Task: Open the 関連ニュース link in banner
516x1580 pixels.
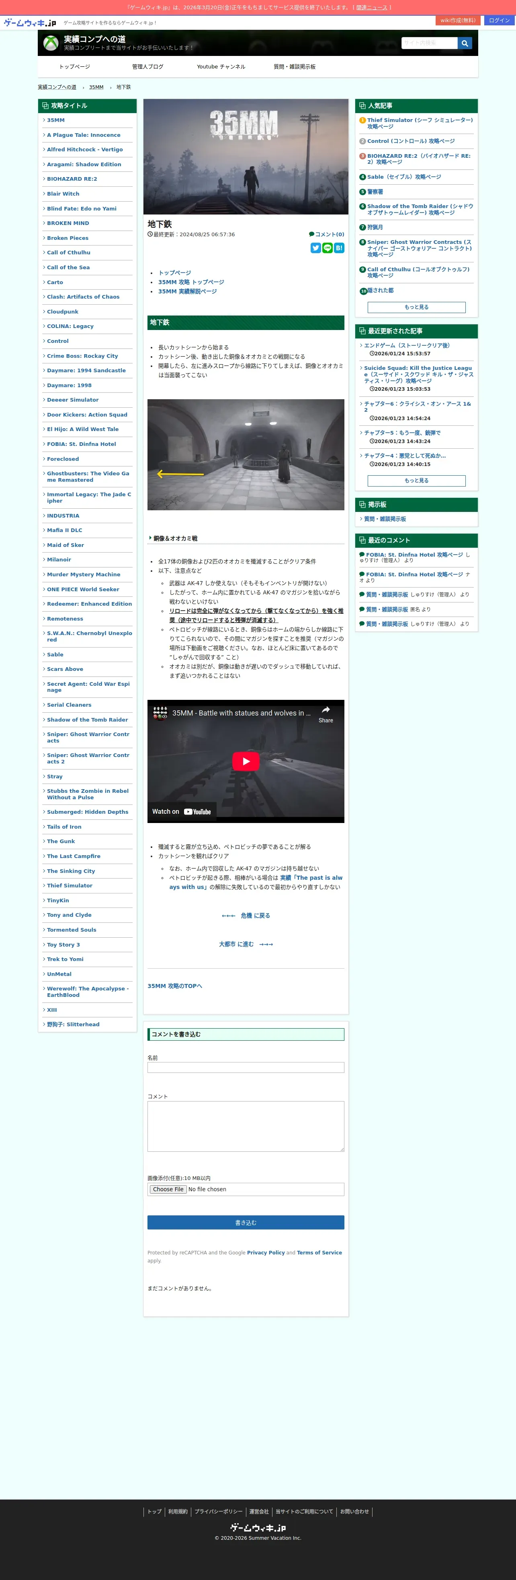Action: pos(372,7)
